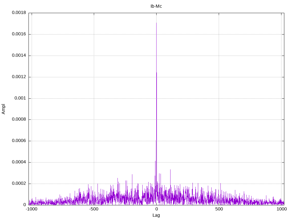Click the tip of the tallest central peak
This screenshot has height=219, width=292.
[156, 23]
